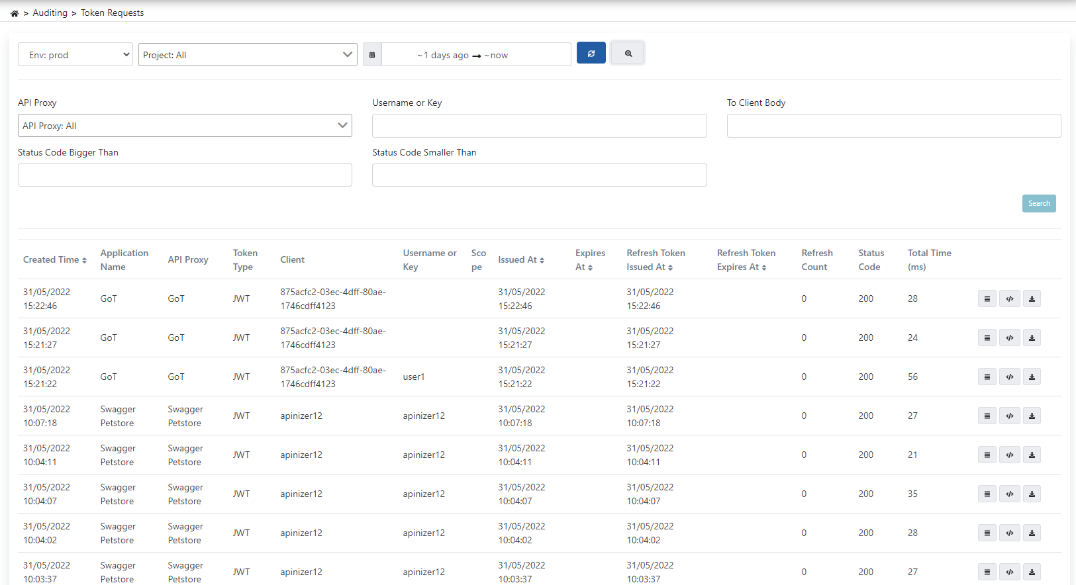View code for the 10:04:07 row
This screenshot has width=1076, height=585.
1009,494
